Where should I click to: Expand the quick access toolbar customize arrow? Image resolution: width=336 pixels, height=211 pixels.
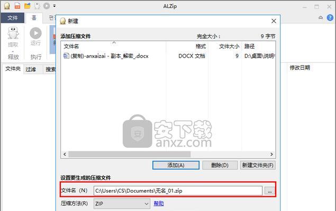coord(55,6)
